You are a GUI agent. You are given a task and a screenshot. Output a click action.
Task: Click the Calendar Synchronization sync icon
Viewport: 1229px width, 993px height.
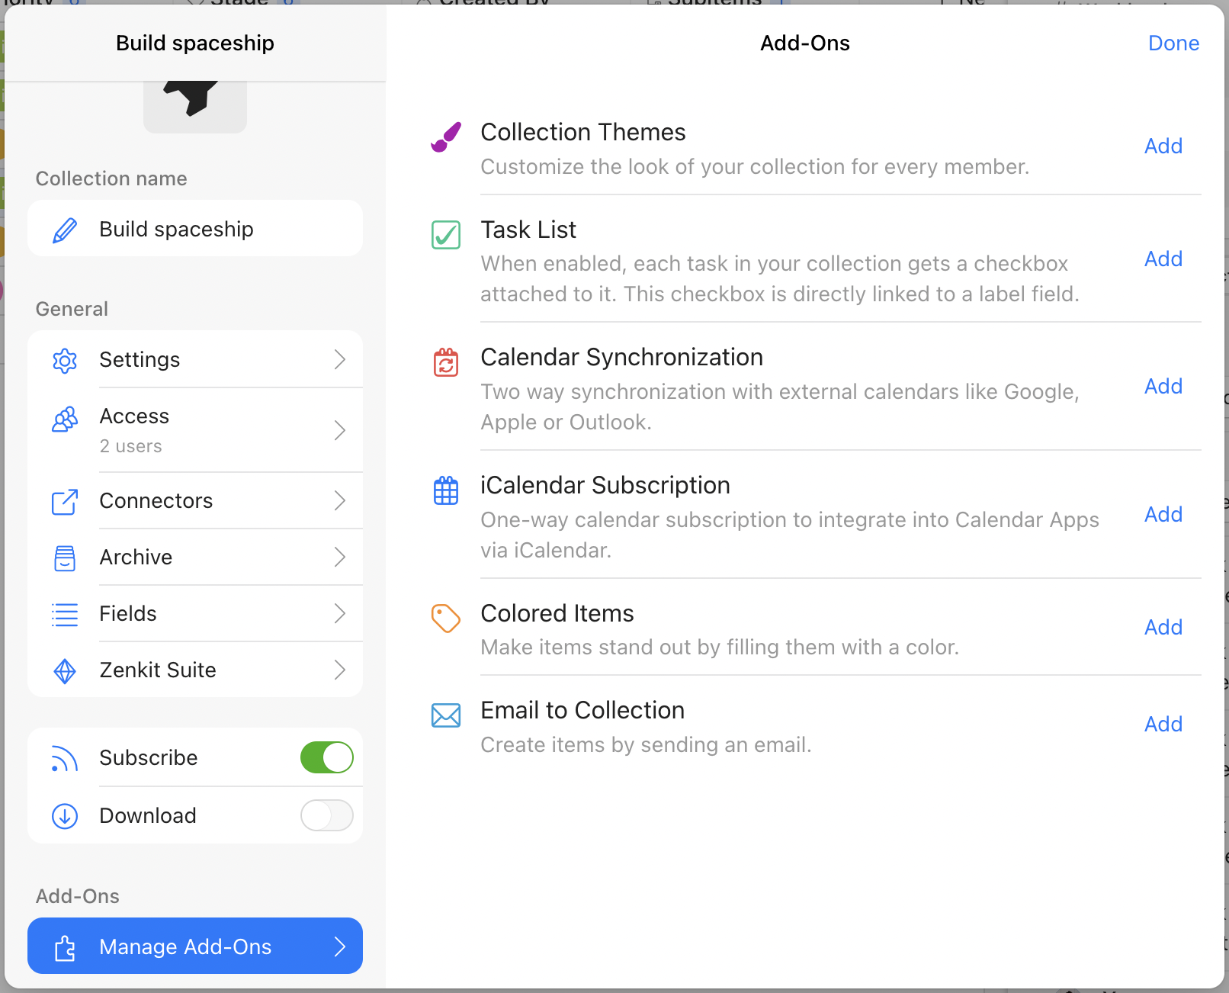pos(446,363)
